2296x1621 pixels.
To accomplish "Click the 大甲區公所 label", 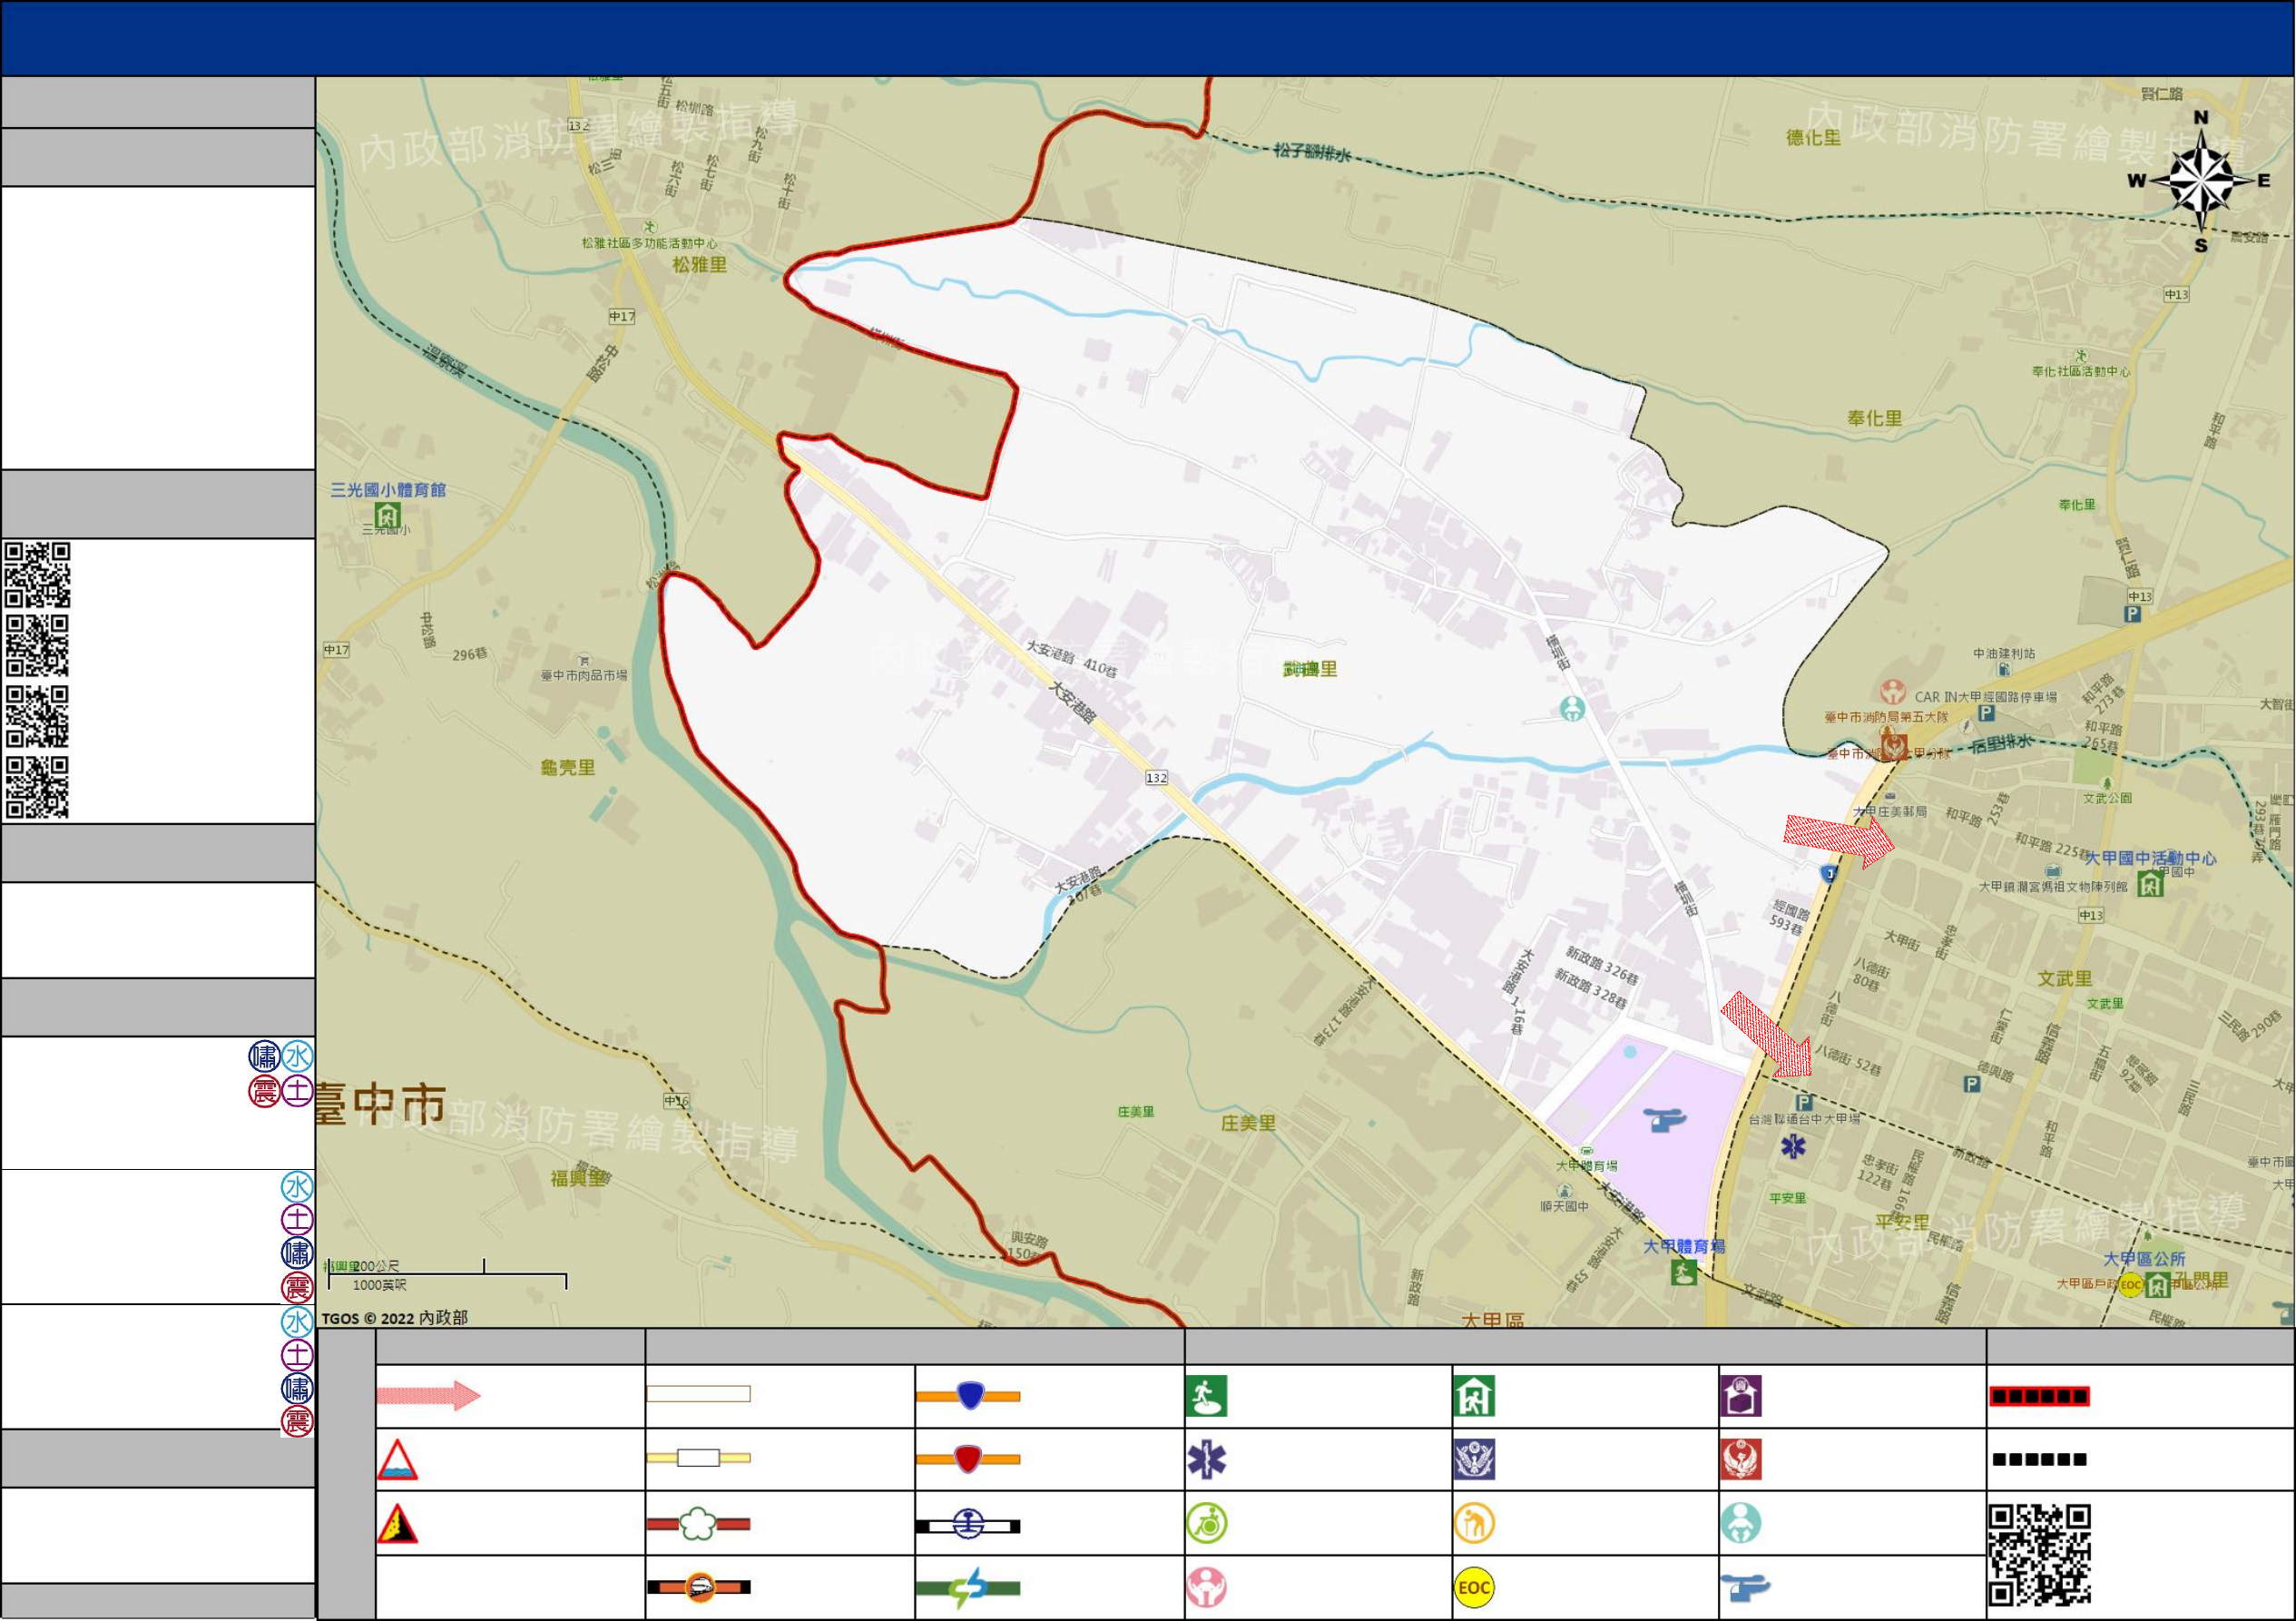I will (2145, 1259).
